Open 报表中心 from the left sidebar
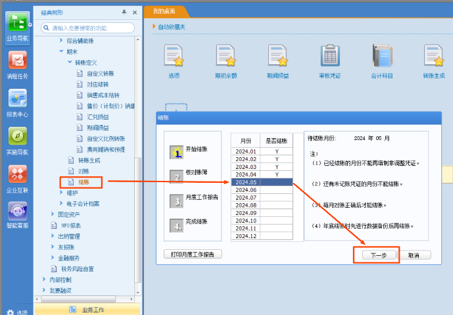Screen dimensions: 453x315 [18, 102]
